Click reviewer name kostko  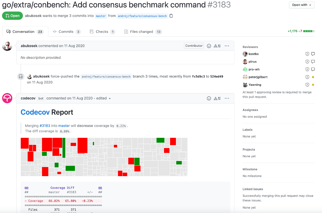pyautogui.click(x=254, y=54)
